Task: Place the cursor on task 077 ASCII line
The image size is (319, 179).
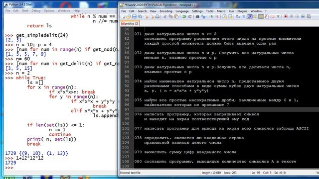Action: [x=221, y=128]
